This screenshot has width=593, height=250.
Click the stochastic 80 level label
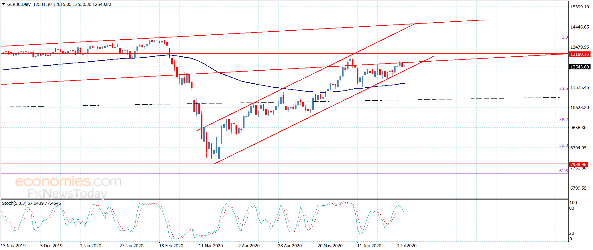click(572, 208)
